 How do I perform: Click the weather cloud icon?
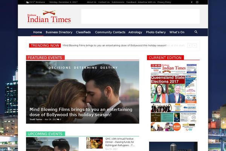[x=27, y=2]
